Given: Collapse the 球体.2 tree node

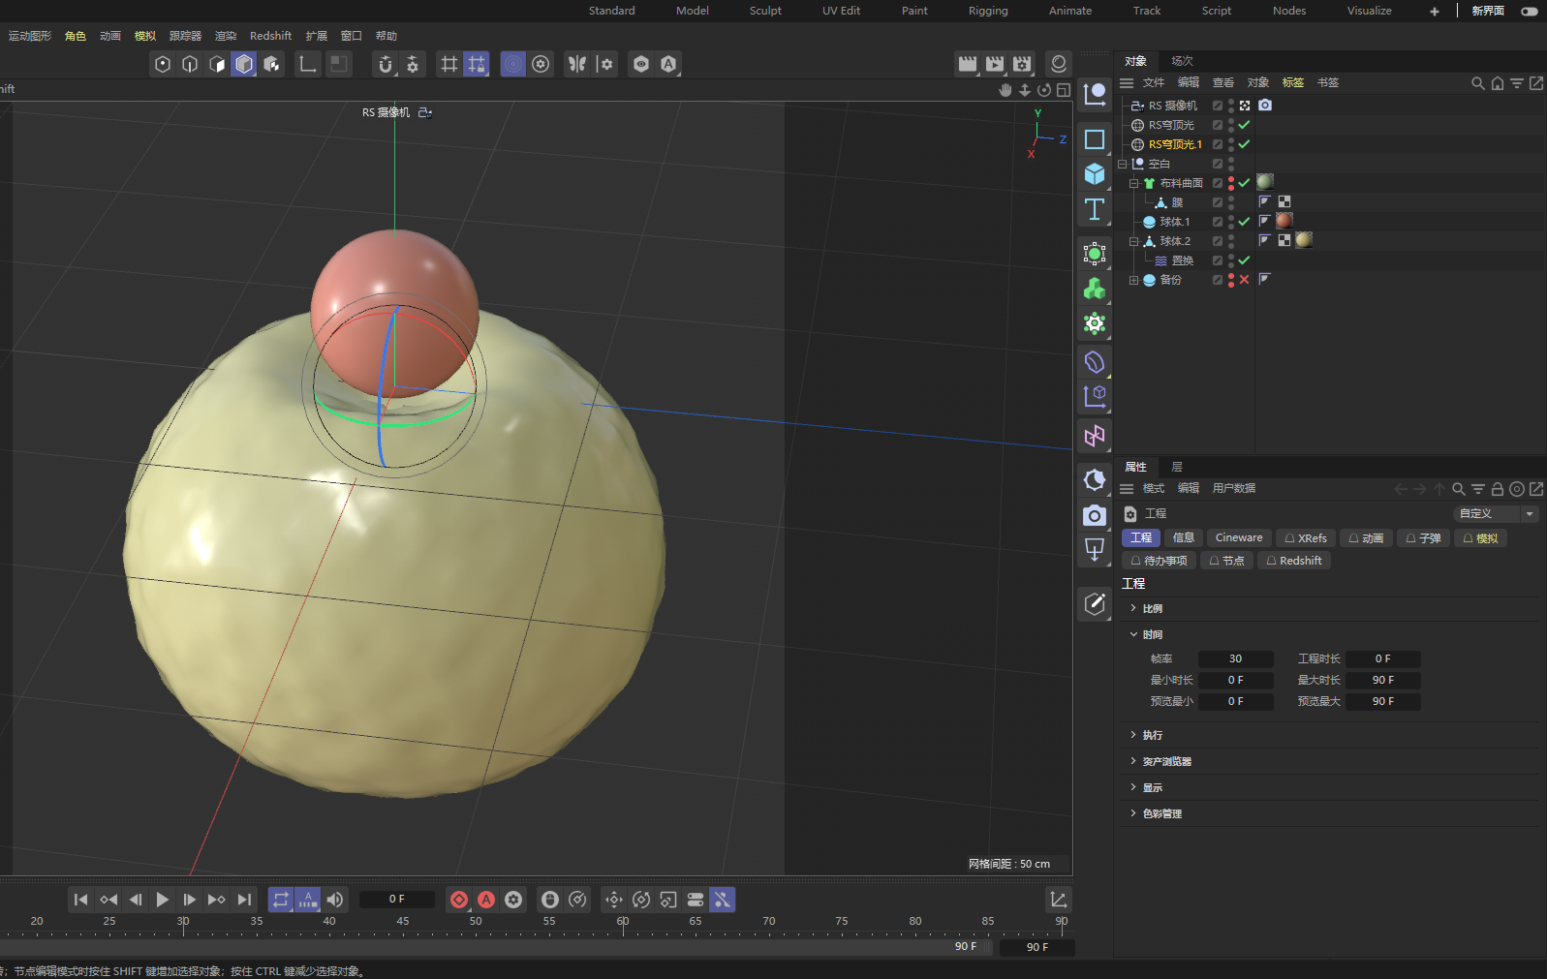Looking at the screenshot, I should pos(1133,241).
